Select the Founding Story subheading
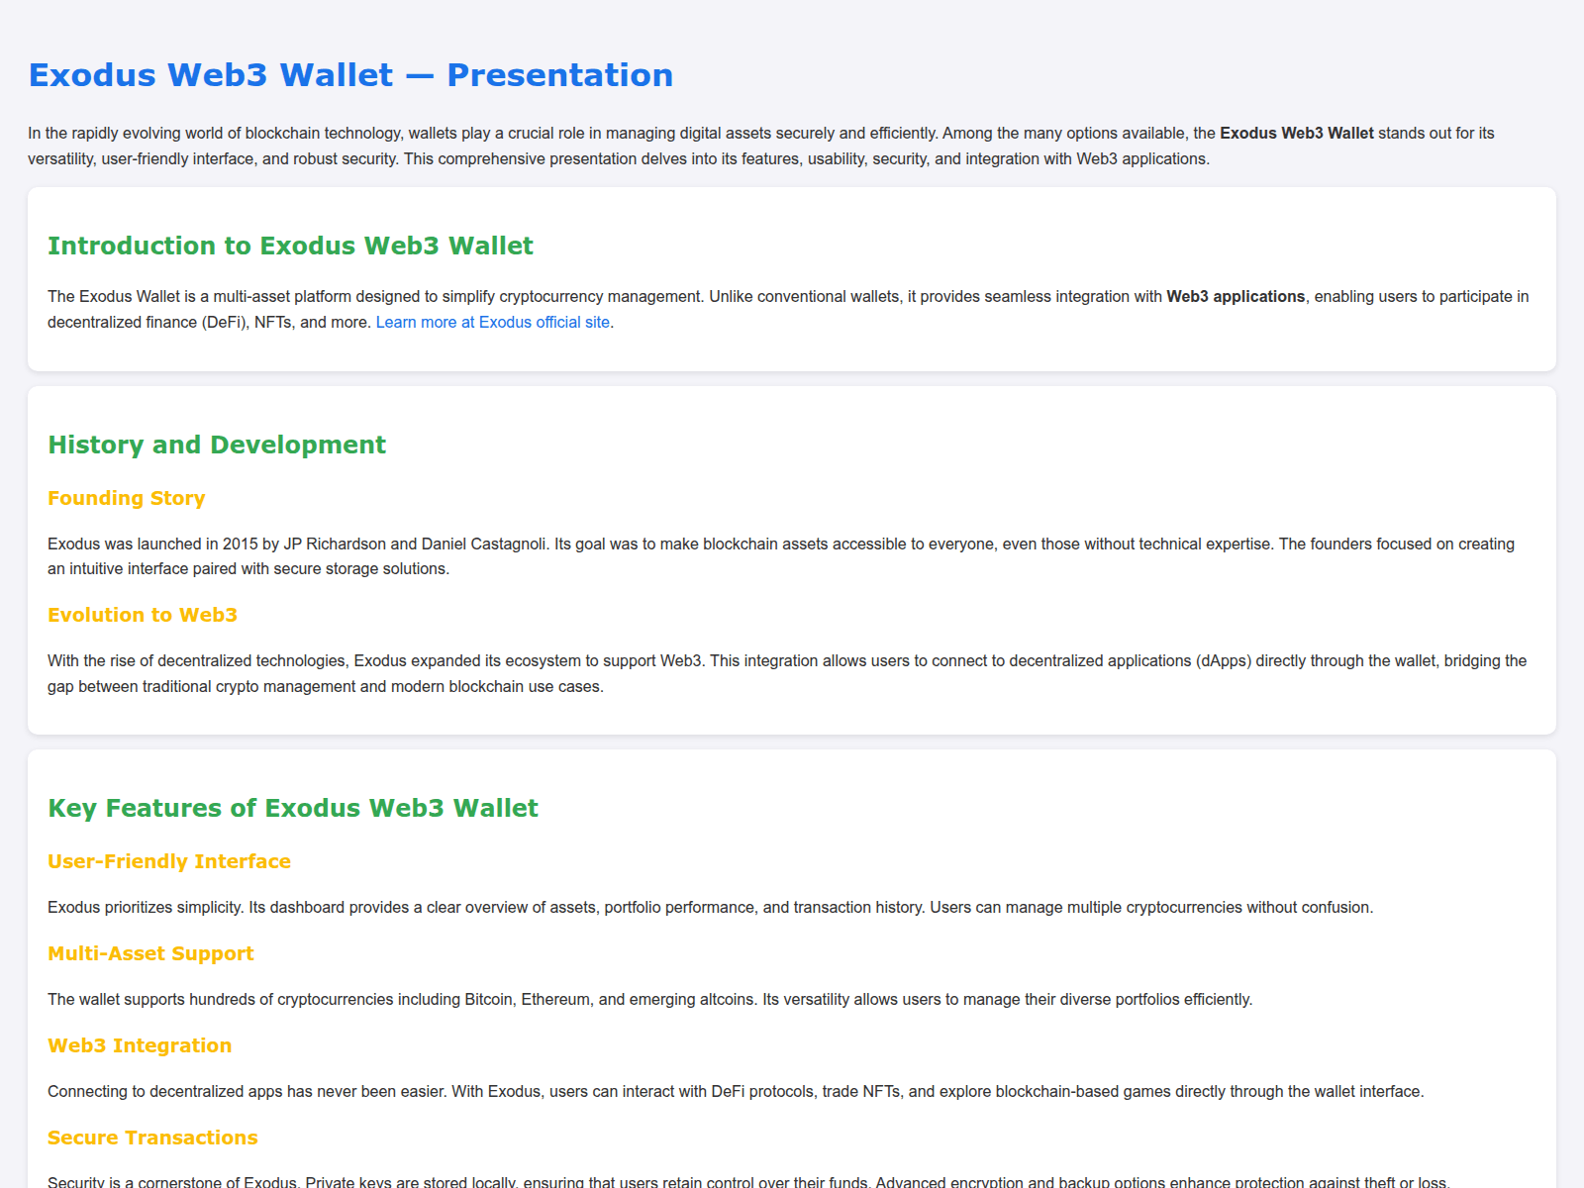The image size is (1584, 1188). [126, 498]
